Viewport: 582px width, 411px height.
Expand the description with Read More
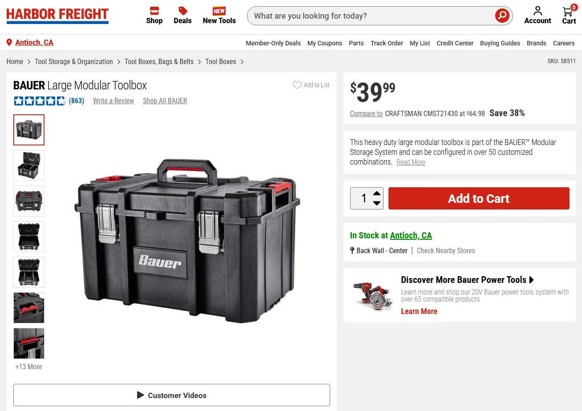[411, 162]
